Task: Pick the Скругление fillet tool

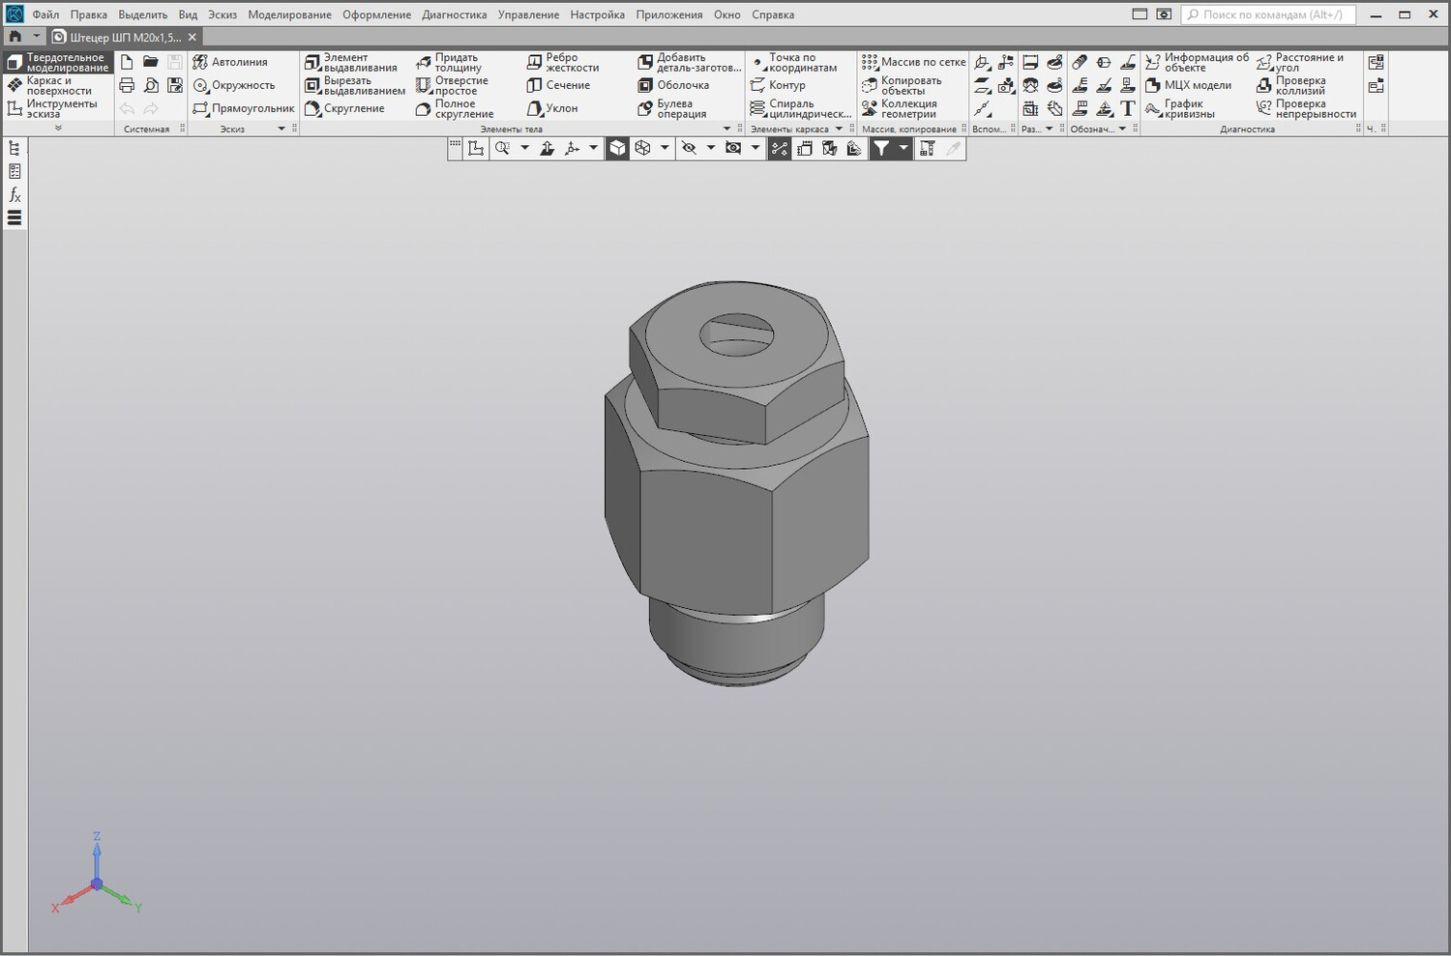Action: (344, 108)
